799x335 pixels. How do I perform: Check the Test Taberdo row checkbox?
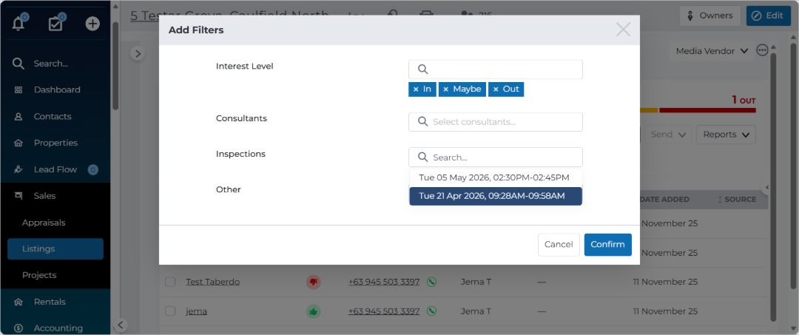tap(170, 282)
